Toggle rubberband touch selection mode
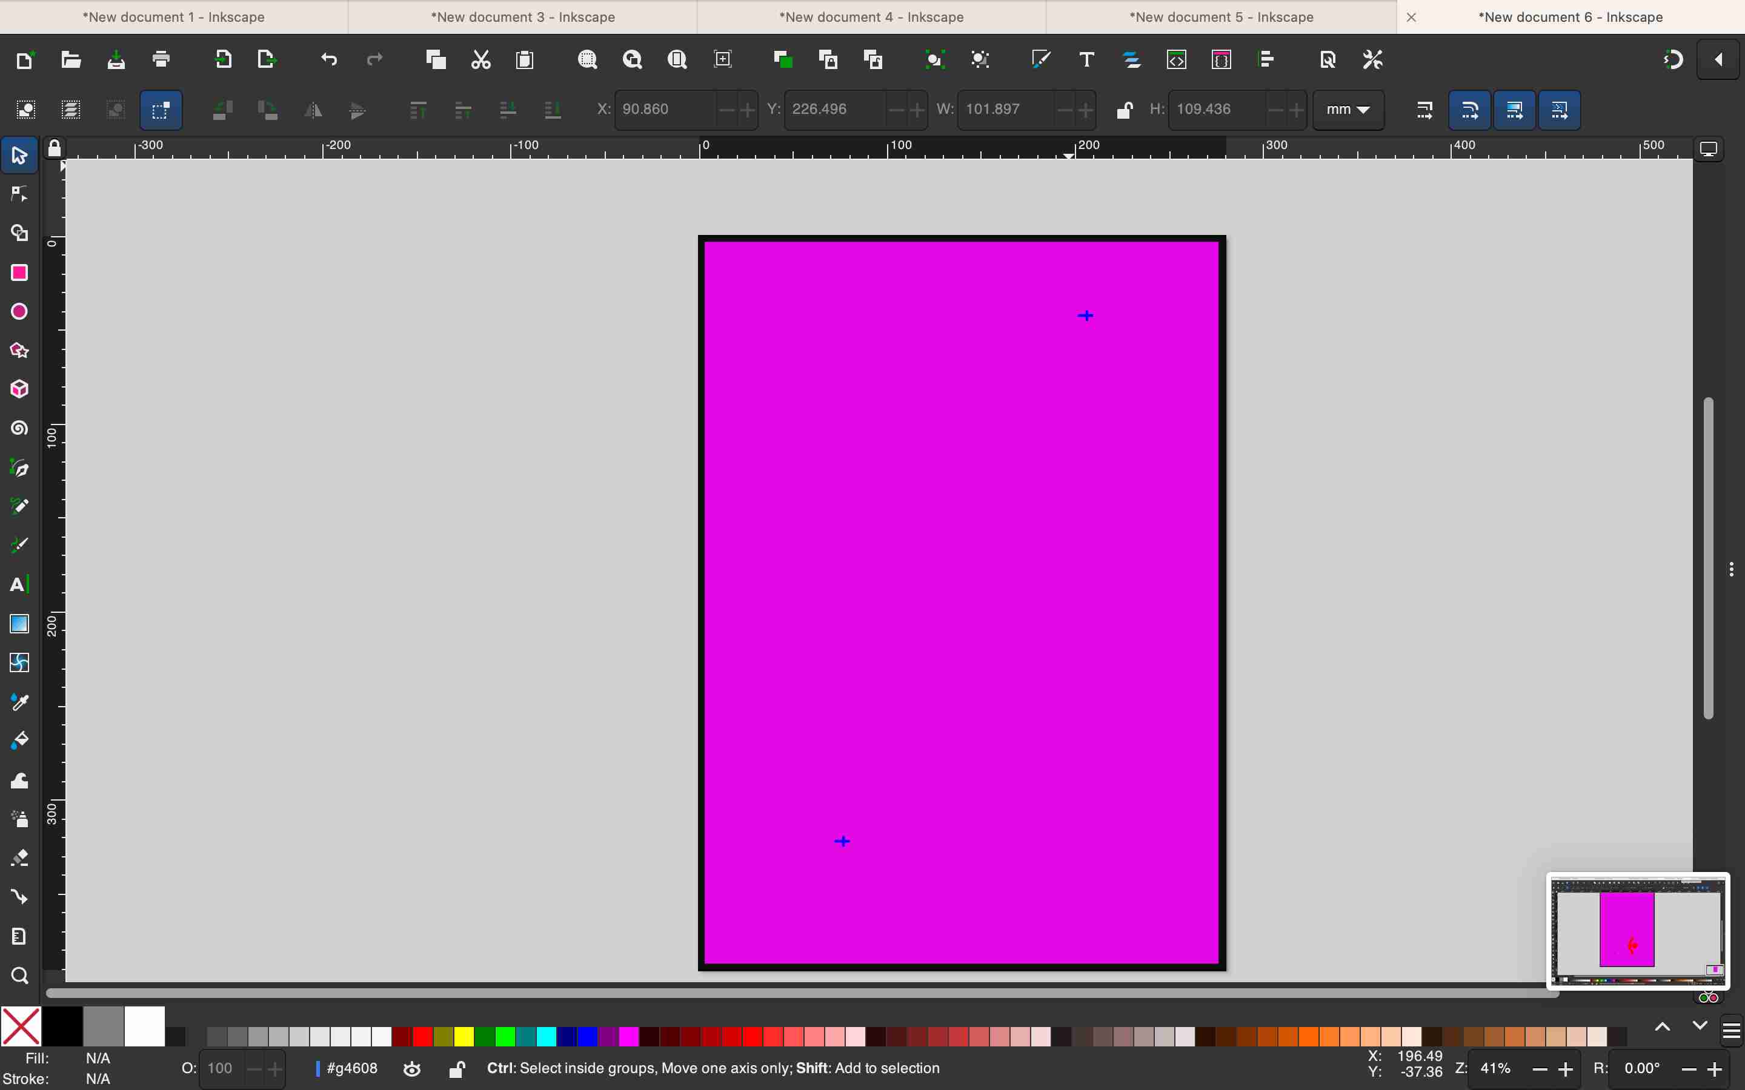This screenshot has height=1090, width=1745. click(161, 110)
